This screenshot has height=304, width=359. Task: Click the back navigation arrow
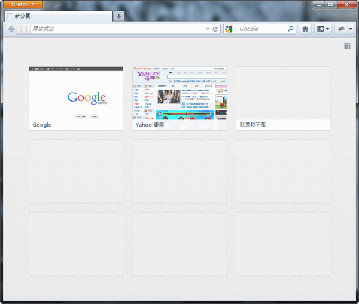[11, 29]
